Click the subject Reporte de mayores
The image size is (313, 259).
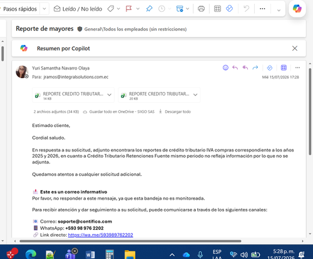44,29
